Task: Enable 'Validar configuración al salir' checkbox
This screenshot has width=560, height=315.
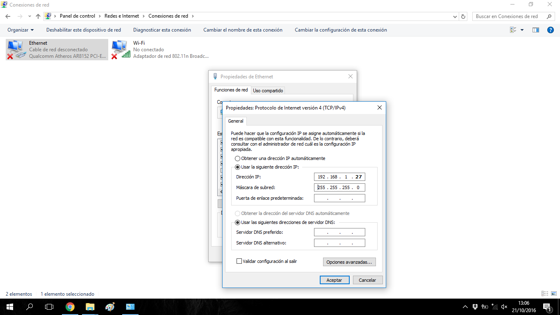Action: tap(239, 261)
